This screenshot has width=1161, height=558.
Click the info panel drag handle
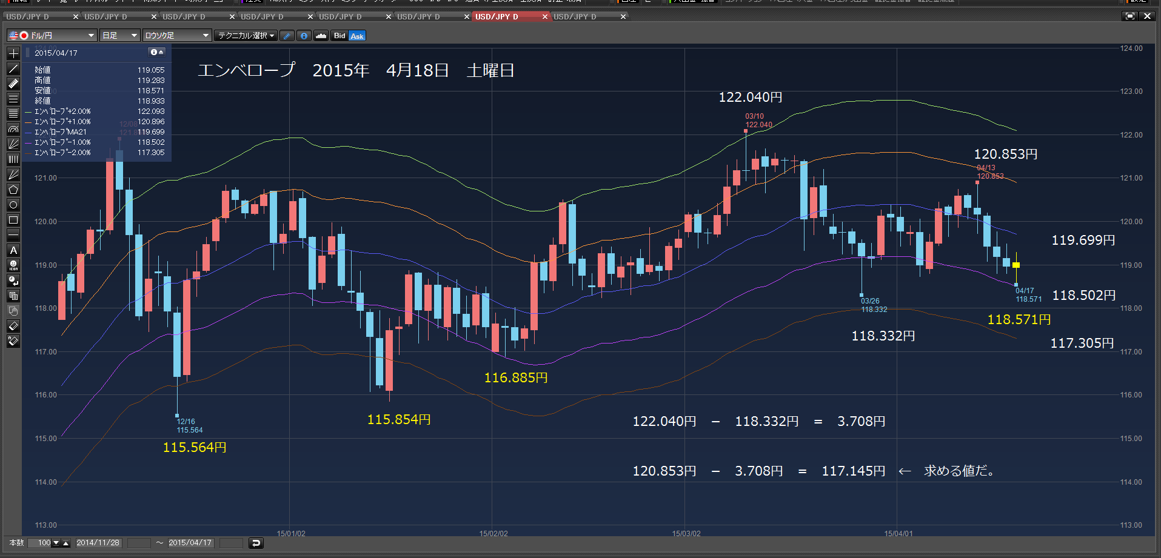27,53
